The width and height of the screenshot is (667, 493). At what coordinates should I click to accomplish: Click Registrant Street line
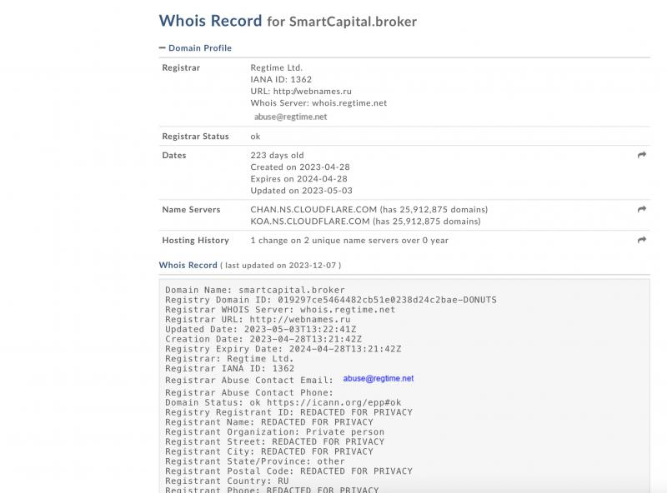pos(274,441)
